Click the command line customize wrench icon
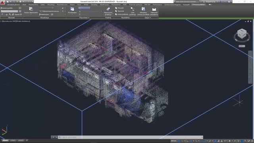254x143 pixels. pyautogui.click(x=56, y=137)
